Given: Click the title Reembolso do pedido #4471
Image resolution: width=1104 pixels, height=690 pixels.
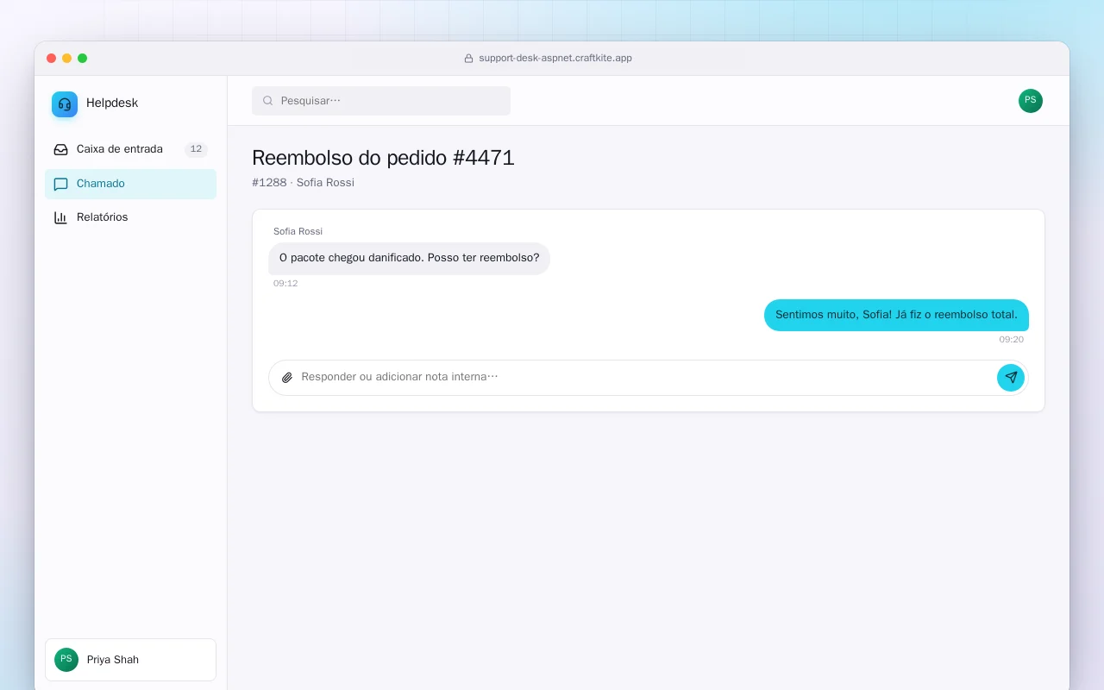Looking at the screenshot, I should click(383, 158).
